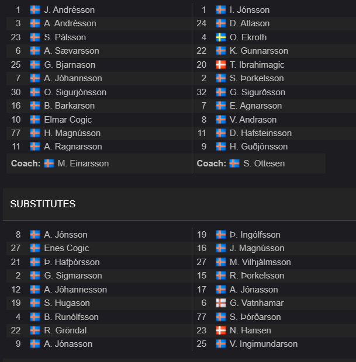This screenshot has height=362, width=356.
Task: Click the Iceland flag next to Elmar Cogic
Action: pos(35,120)
